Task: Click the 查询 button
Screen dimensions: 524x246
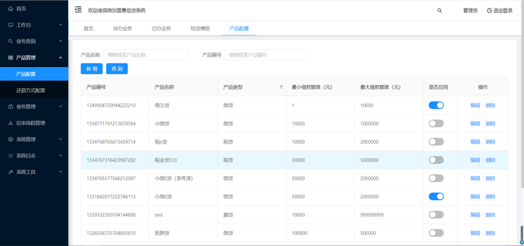Action: coord(117,69)
